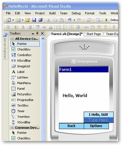
Task: Click the Make Same Height icon
Action: tap(65, 27)
